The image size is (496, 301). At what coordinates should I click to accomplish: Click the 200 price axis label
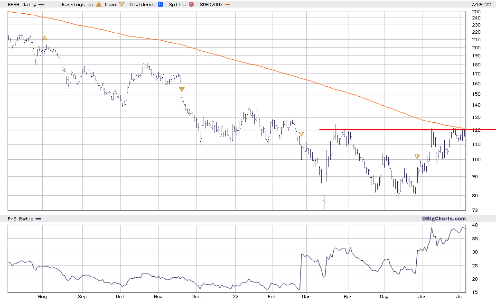(x=476, y=48)
